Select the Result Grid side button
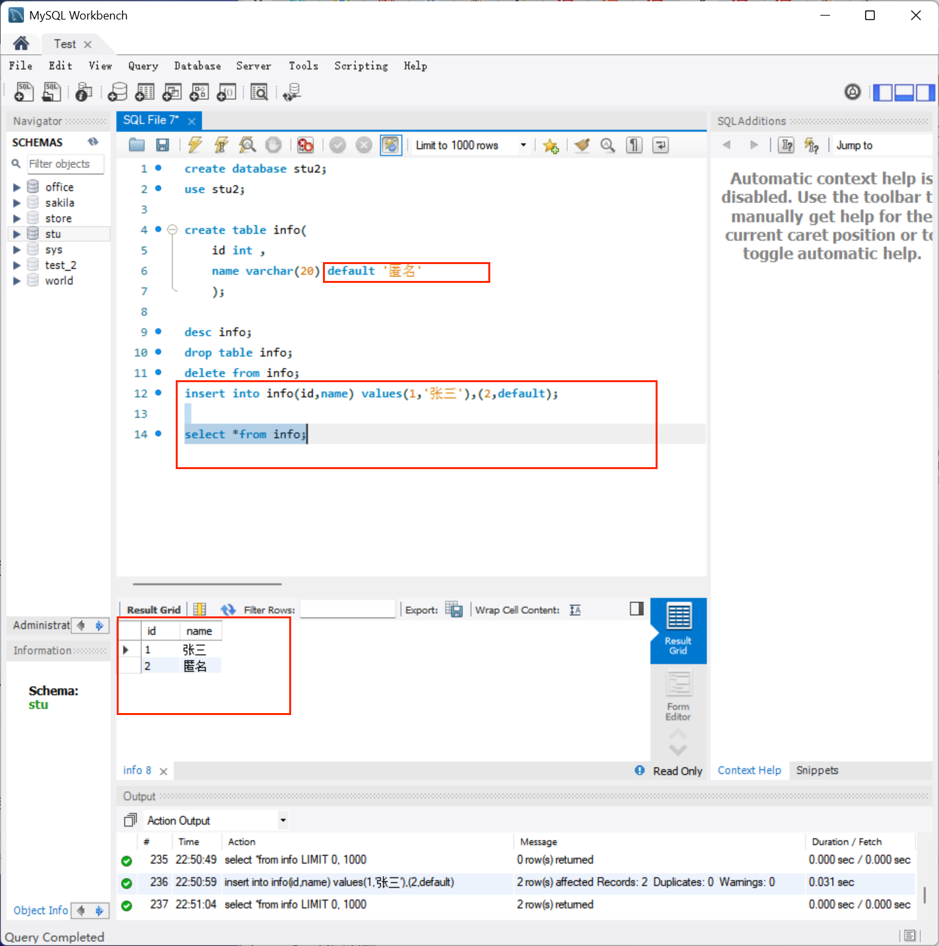This screenshot has height=946, width=939. tap(678, 630)
